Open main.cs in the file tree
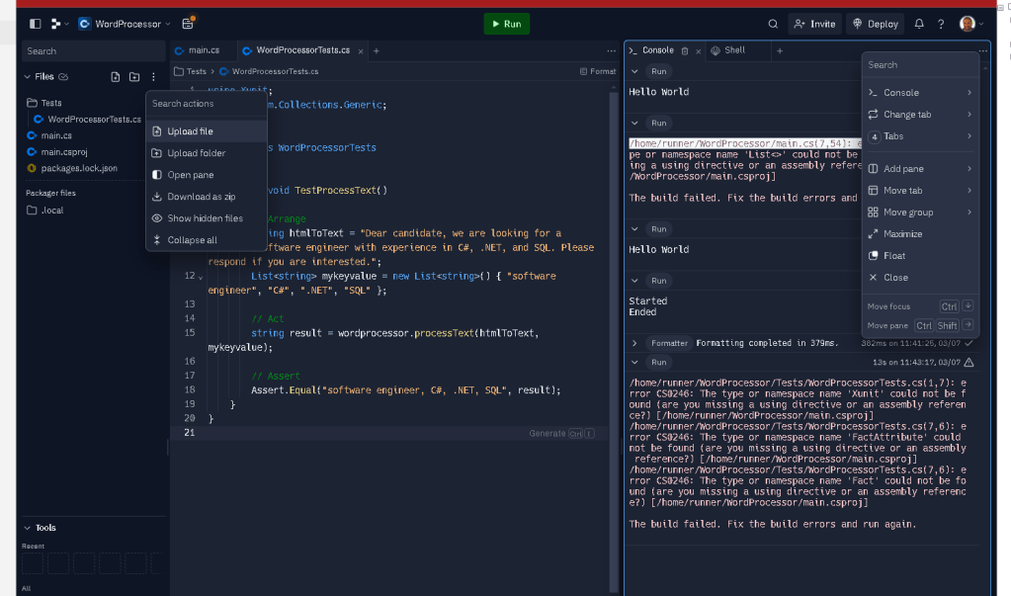 click(x=49, y=135)
